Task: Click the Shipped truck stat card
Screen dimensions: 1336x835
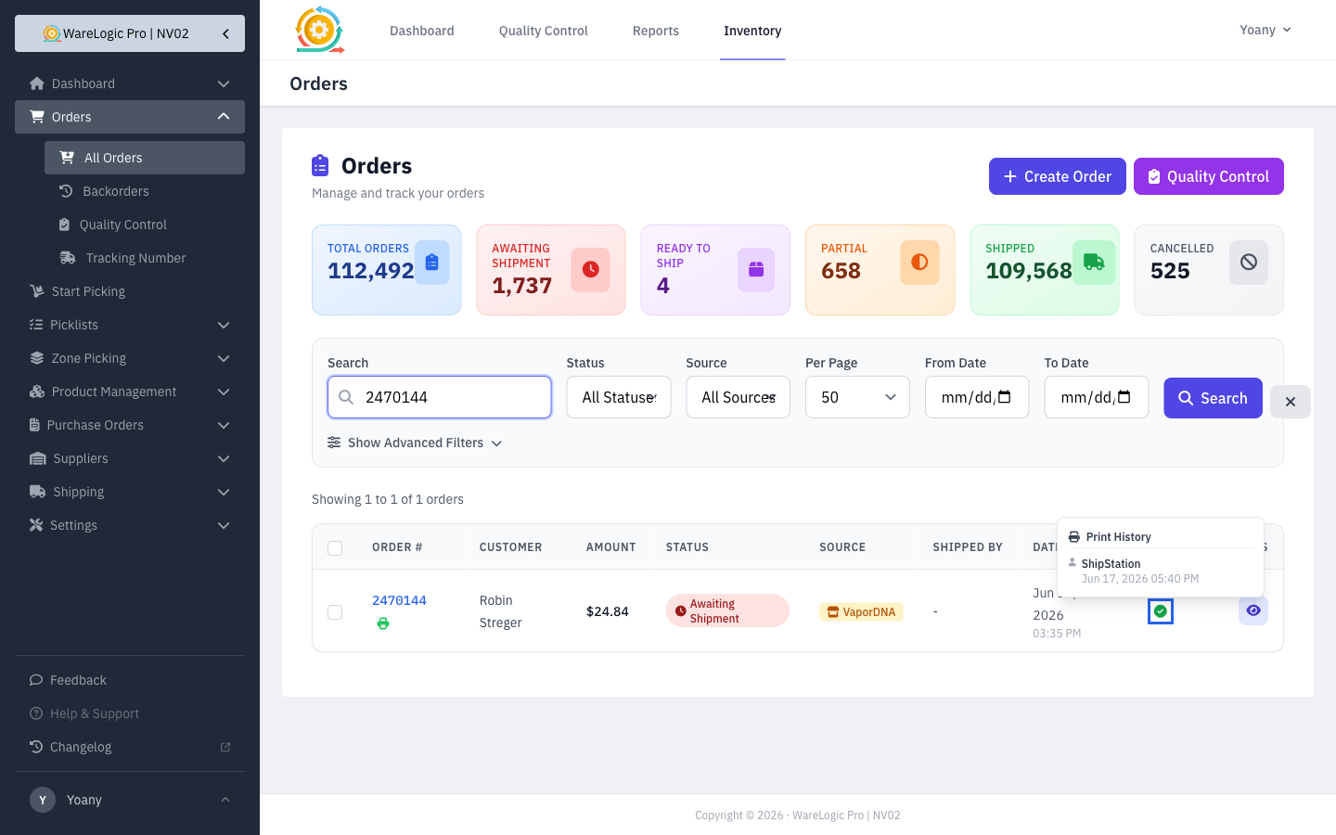Action: pyautogui.click(x=1045, y=270)
